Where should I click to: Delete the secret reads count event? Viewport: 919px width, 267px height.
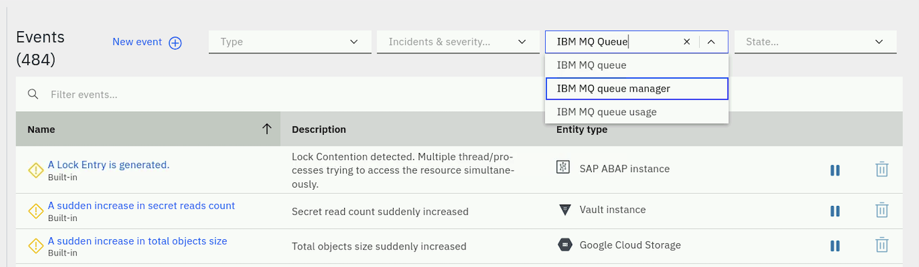882,210
